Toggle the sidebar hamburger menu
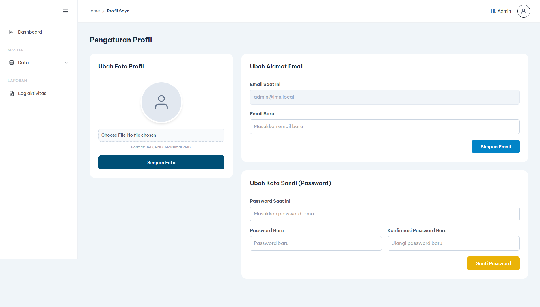 65,11
